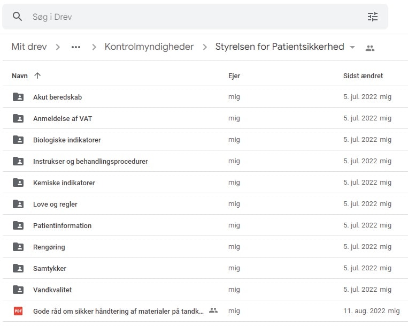
Task: Select the Love og regler folder name
Action: tap(55, 204)
